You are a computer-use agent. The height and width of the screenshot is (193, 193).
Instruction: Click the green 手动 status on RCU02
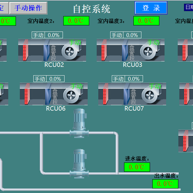coord(75,43)
